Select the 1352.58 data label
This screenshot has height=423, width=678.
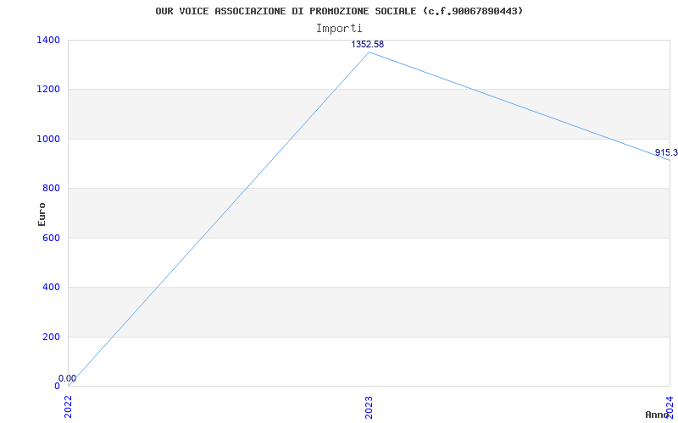[367, 45]
